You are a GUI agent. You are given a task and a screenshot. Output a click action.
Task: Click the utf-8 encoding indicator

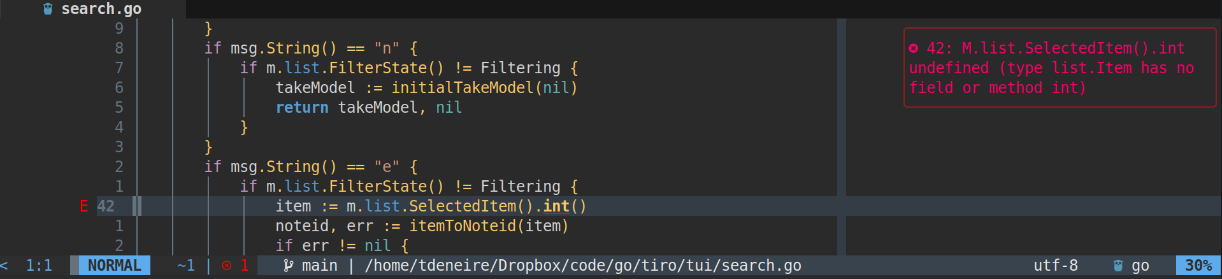point(1056,266)
